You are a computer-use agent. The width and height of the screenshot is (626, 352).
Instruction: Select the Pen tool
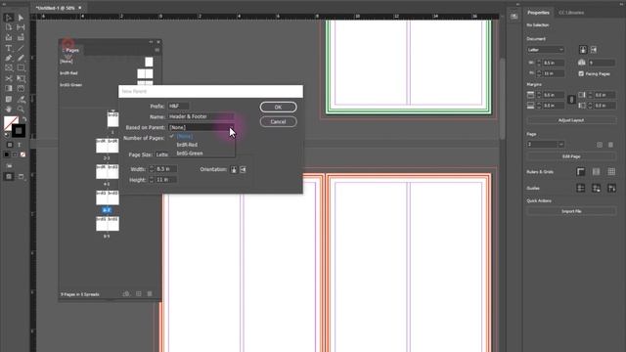point(9,59)
